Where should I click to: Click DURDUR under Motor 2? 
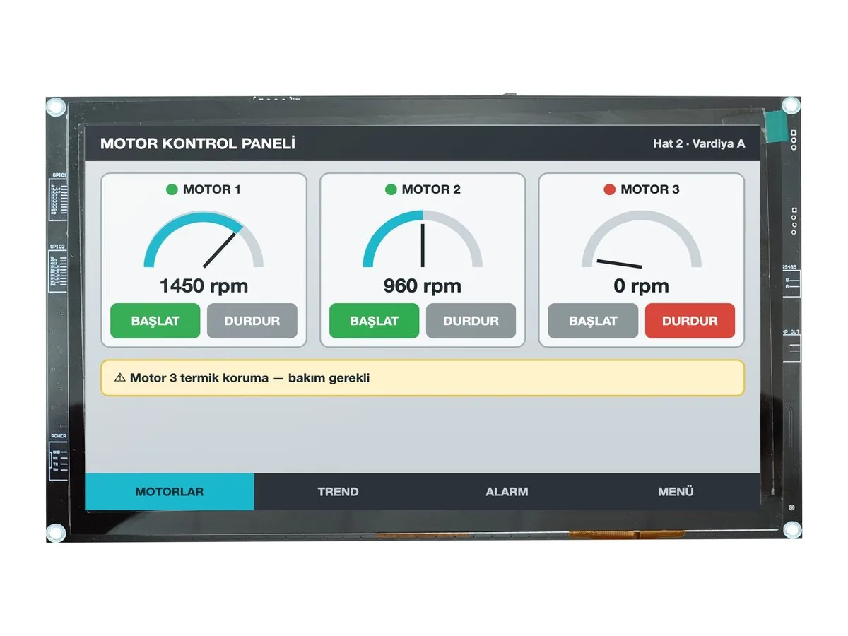coord(471,321)
